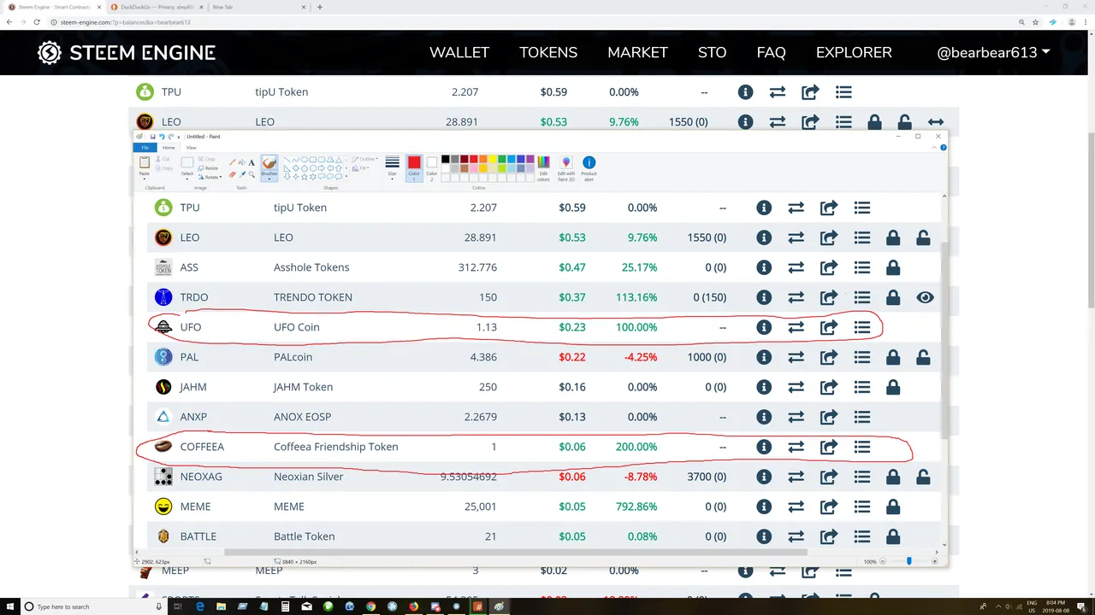Click the Redo arrow in Paint's title bar
Image resolution: width=1095 pixels, height=615 pixels.
pyautogui.click(x=170, y=137)
